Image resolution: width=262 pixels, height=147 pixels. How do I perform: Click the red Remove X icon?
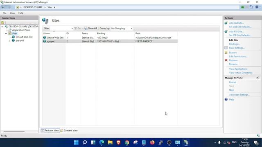(x=226, y=60)
